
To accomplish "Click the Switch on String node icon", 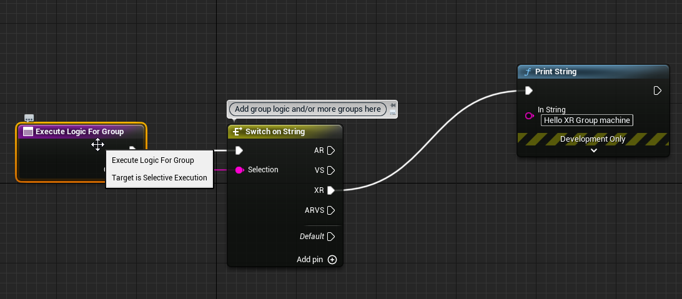I will coord(237,132).
